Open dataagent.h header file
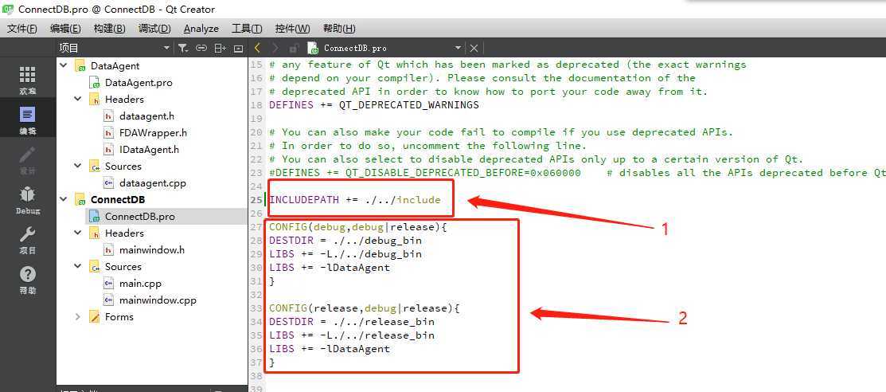This screenshot has width=886, height=392. tap(147, 116)
